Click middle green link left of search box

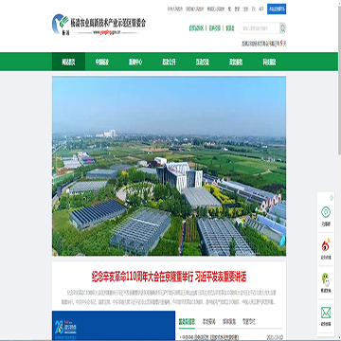[215, 28]
